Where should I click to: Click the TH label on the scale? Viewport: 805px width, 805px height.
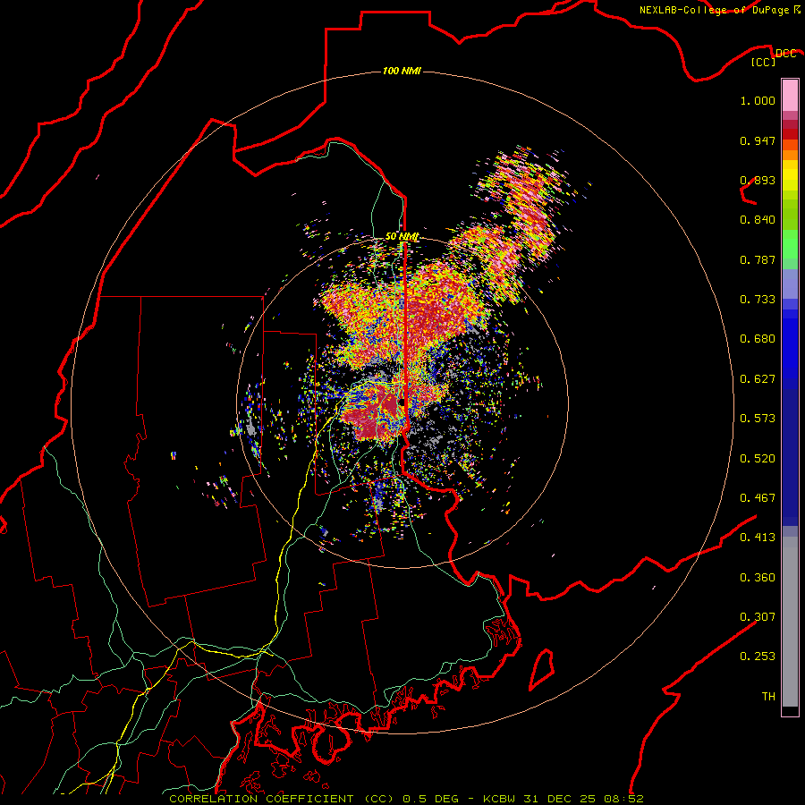[x=768, y=697]
